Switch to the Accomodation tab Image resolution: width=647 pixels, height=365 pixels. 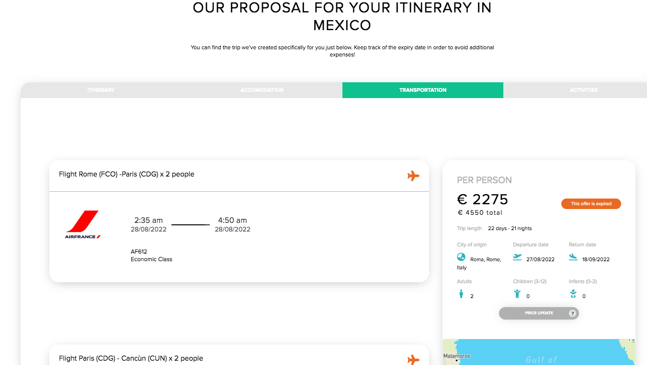(x=262, y=90)
